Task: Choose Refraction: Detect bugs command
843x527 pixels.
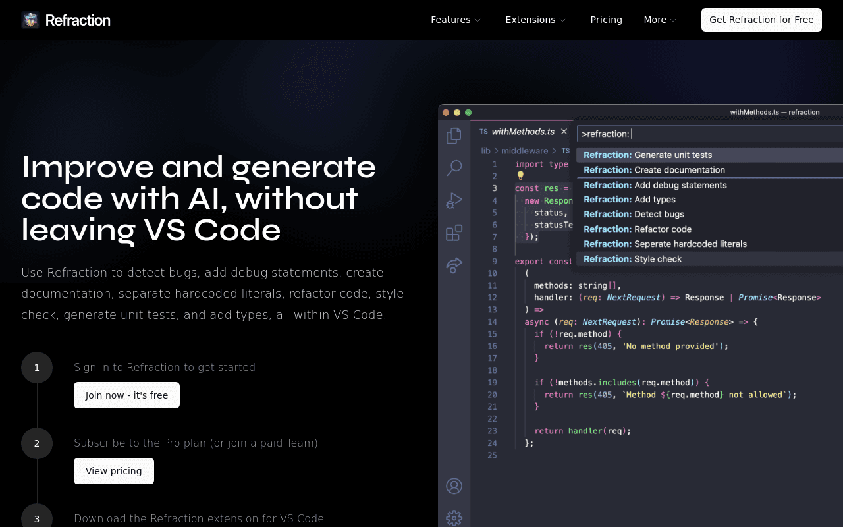Action: (x=709, y=214)
